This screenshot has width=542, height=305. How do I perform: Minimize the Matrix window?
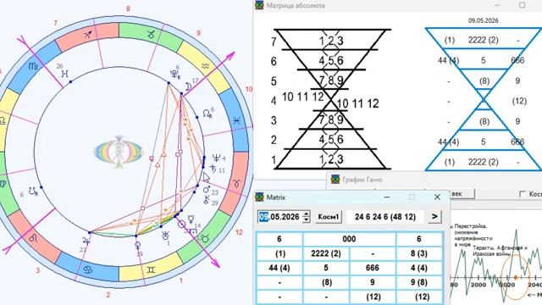point(387,197)
